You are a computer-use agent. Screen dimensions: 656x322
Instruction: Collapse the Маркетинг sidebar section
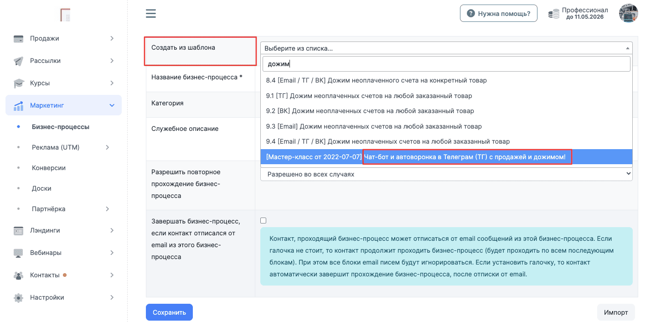(x=112, y=106)
